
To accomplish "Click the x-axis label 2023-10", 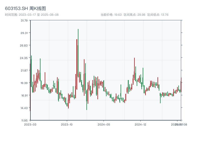I will click(x=67, y=124).
